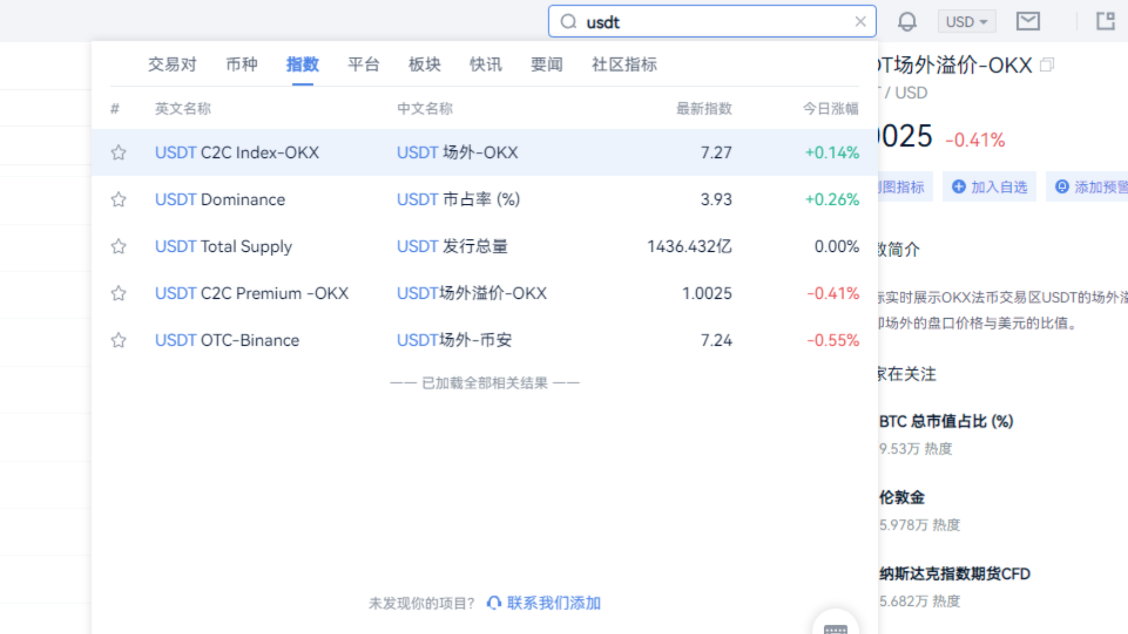Click the plus icon on 加入自选
The width and height of the screenshot is (1128, 634).
[959, 187]
